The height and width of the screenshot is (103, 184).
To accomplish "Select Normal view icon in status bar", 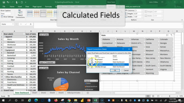I will pyautogui.click(x=148, y=96).
